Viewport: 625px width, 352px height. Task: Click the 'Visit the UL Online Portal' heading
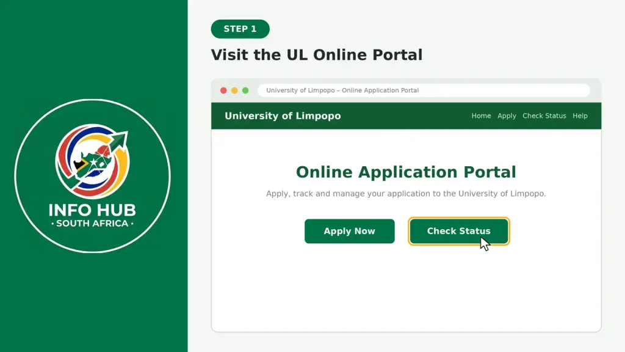pyautogui.click(x=317, y=55)
